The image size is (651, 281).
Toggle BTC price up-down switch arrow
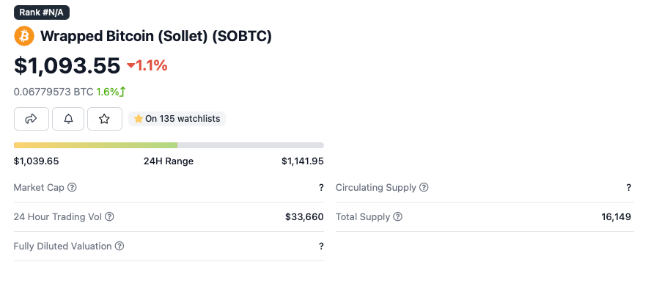click(122, 92)
